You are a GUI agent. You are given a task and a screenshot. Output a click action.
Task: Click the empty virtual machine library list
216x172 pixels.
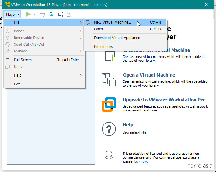pos(51,126)
